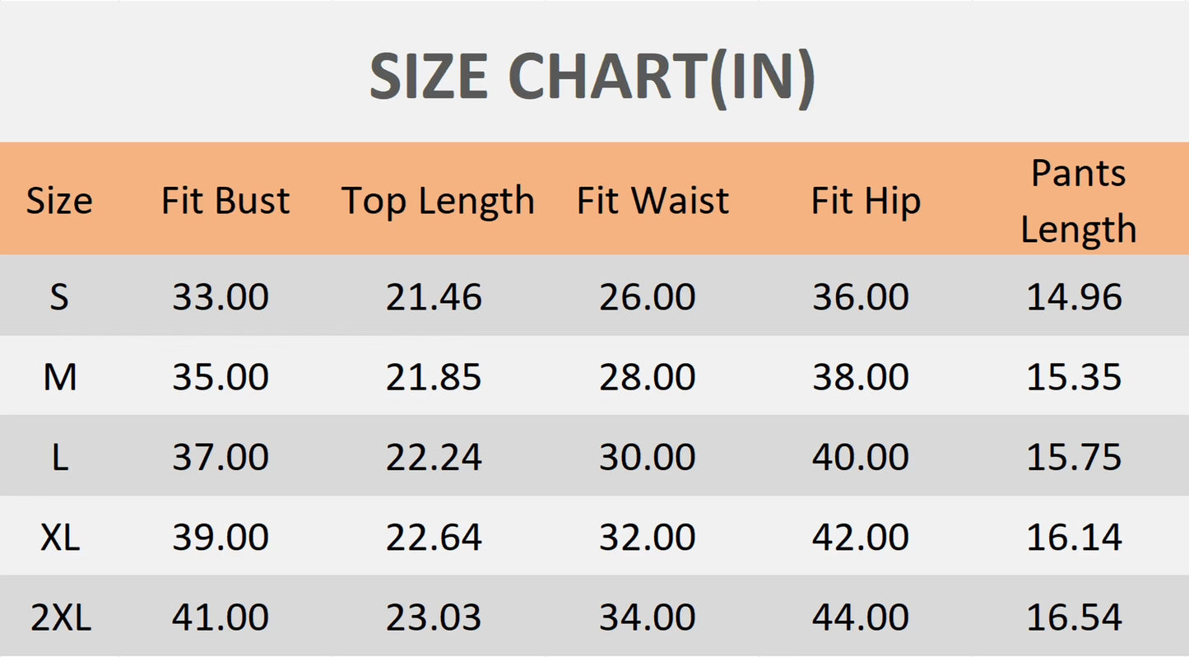Image resolution: width=1189 pixels, height=657 pixels.
Task: Click the XL size row label
Action: (60, 538)
